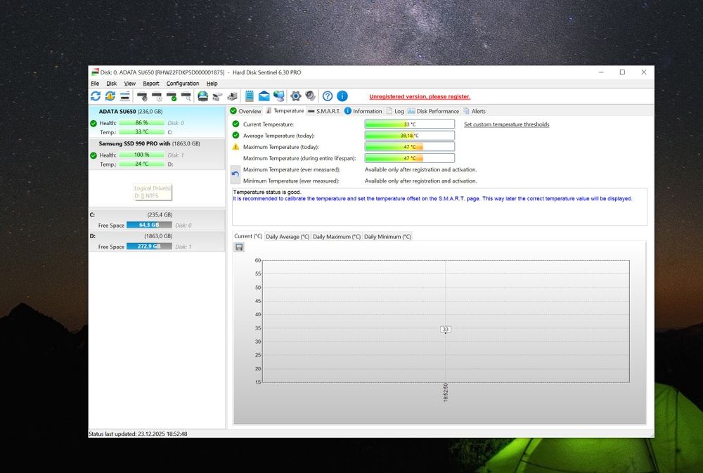This screenshot has height=473, width=703.
Task: Switch to Daily Average (°C) graph tab
Action: click(x=288, y=236)
